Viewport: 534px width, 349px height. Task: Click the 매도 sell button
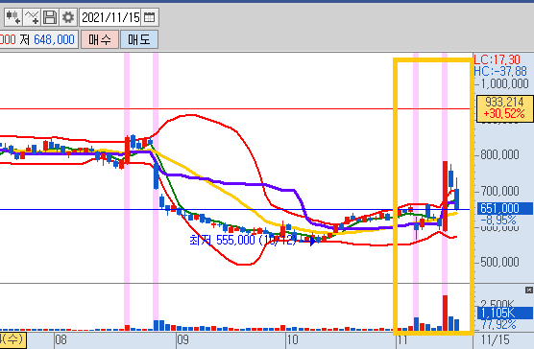click(x=139, y=39)
